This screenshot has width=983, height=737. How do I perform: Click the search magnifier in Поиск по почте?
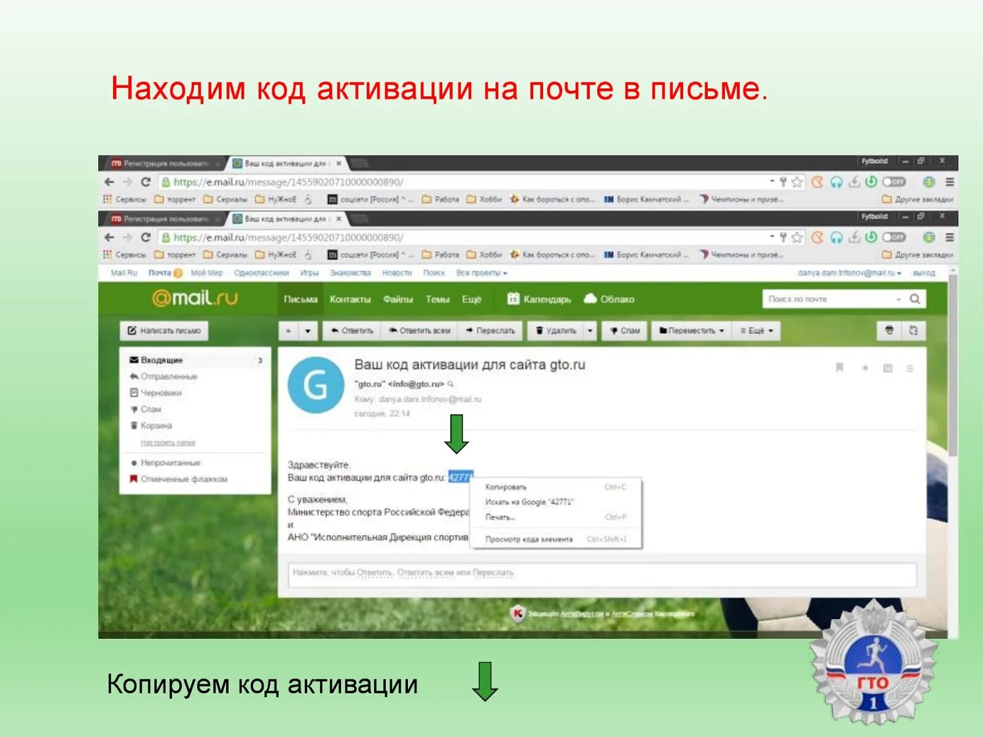tap(915, 299)
